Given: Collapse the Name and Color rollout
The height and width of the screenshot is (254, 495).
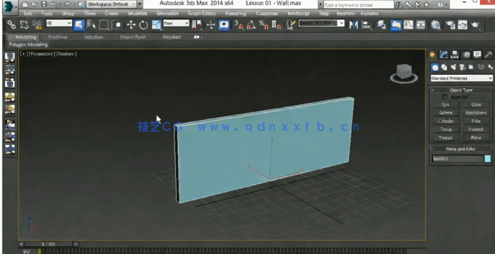Looking at the screenshot, I should (x=461, y=149).
